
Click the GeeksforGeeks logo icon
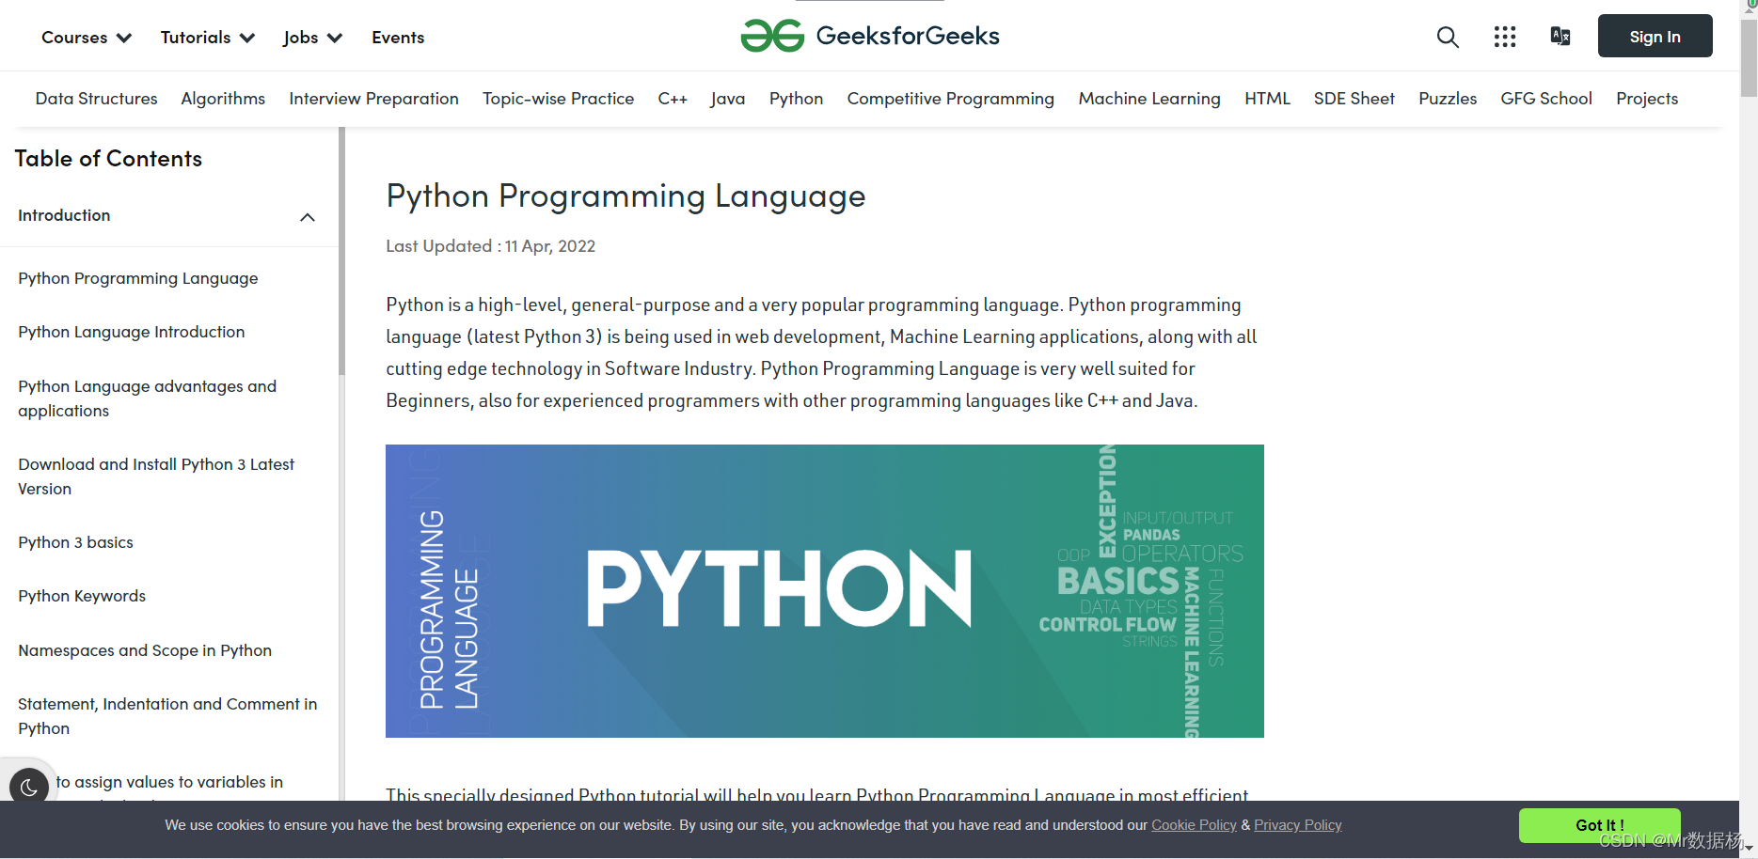tap(772, 37)
